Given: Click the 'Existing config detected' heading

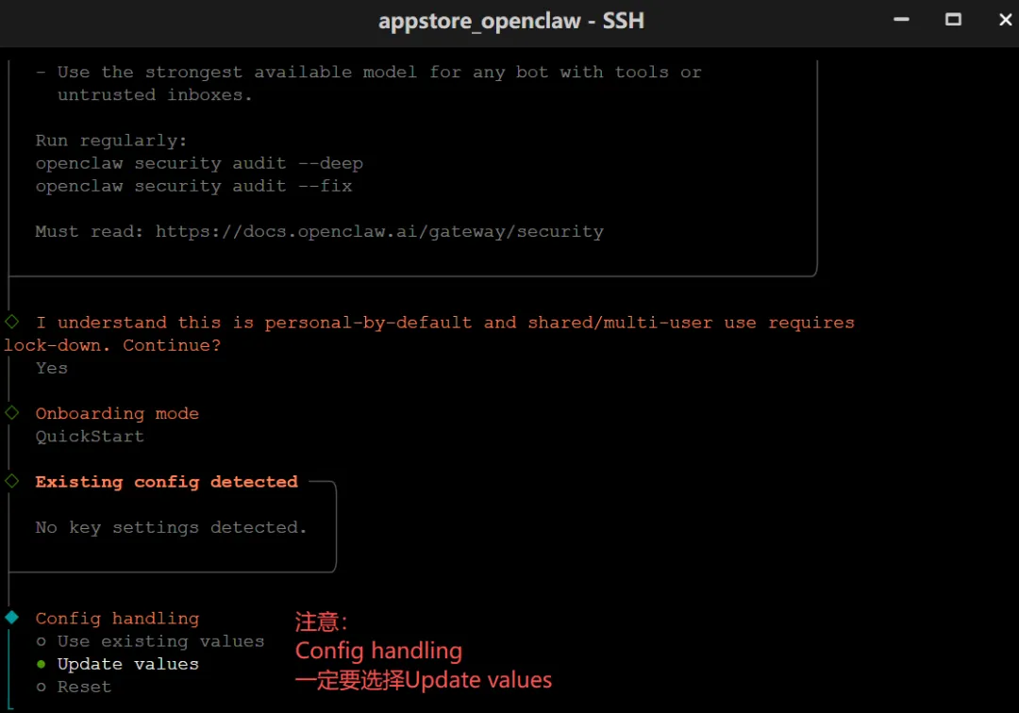Looking at the screenshot, I should (166, 482).
